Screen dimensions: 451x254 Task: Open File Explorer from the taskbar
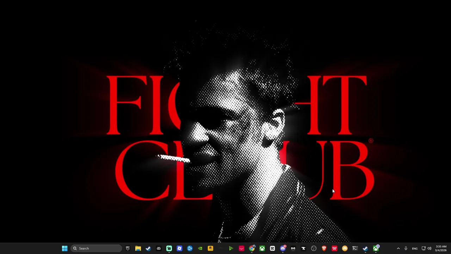click(x=138, y=248)
